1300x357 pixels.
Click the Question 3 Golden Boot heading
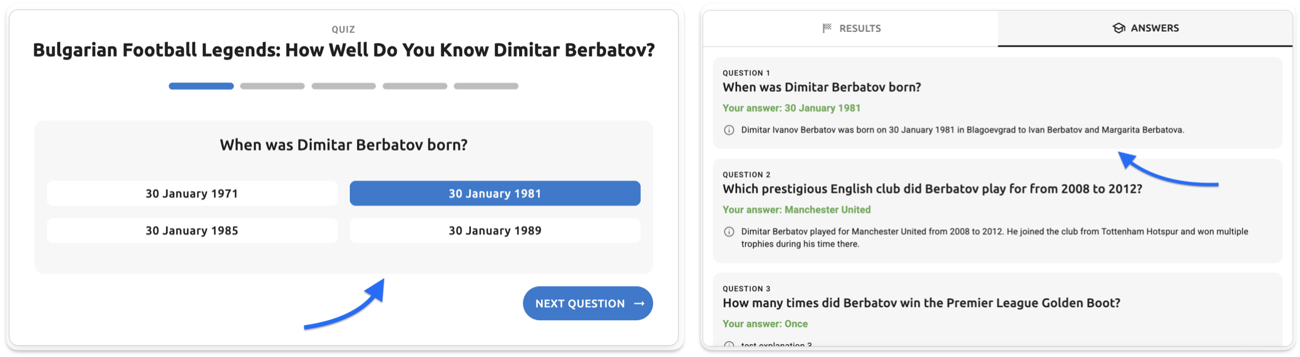pos(921,303)
